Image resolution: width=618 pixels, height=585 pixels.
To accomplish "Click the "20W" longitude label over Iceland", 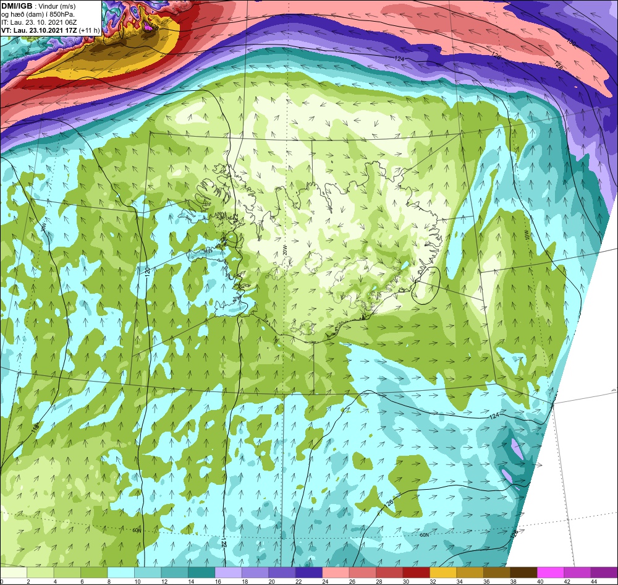I will pos(284,251).
